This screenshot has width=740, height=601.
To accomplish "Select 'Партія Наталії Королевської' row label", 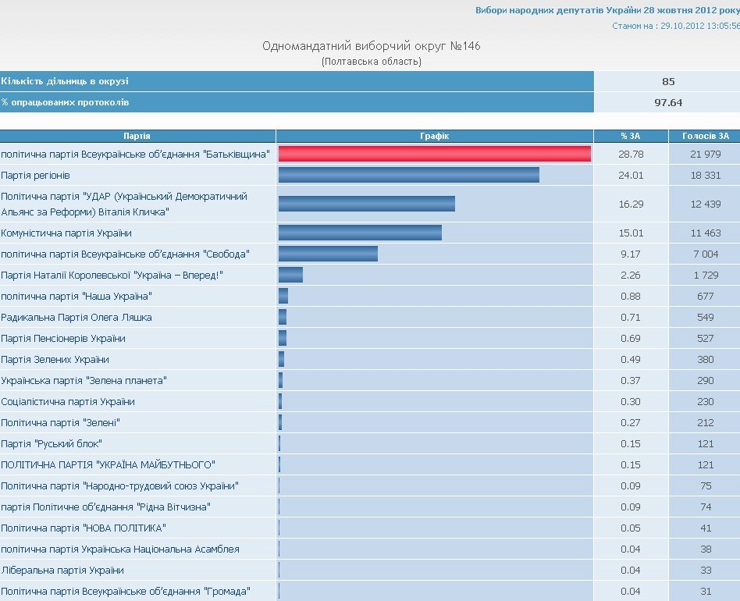I will pyautogui.click(x=112, y=276).
